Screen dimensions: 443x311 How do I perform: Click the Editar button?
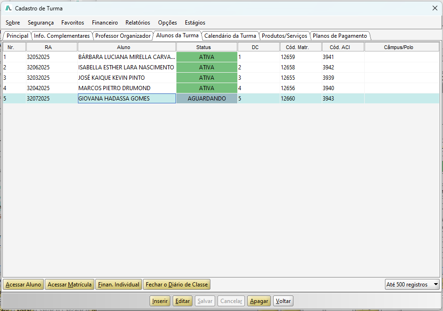pyautogui.click(x=183, y=301)
